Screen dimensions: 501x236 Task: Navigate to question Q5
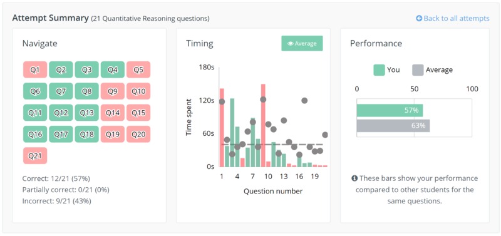[138, 69]
